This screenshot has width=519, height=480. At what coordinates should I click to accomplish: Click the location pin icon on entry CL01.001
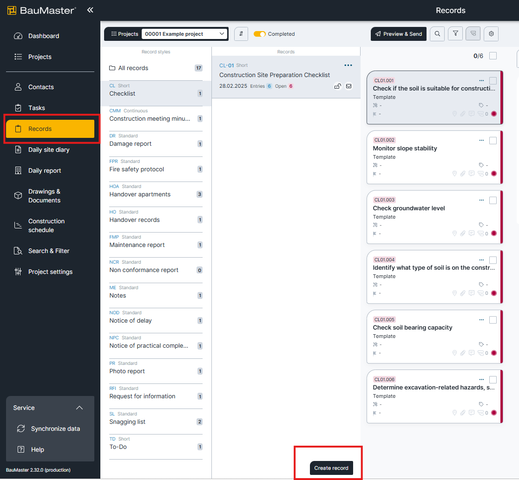[x=454, y=114]
